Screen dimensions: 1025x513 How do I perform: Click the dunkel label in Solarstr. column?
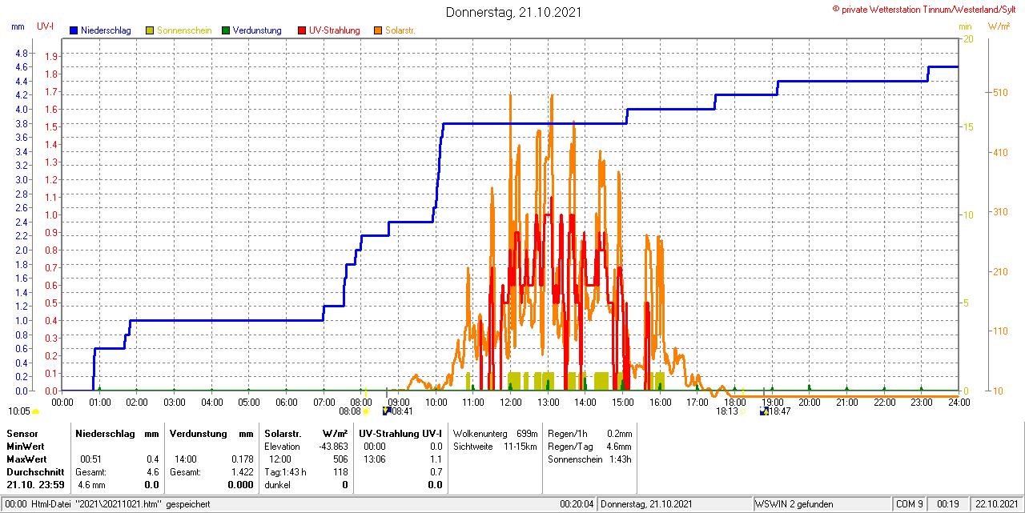coord(276,485)
